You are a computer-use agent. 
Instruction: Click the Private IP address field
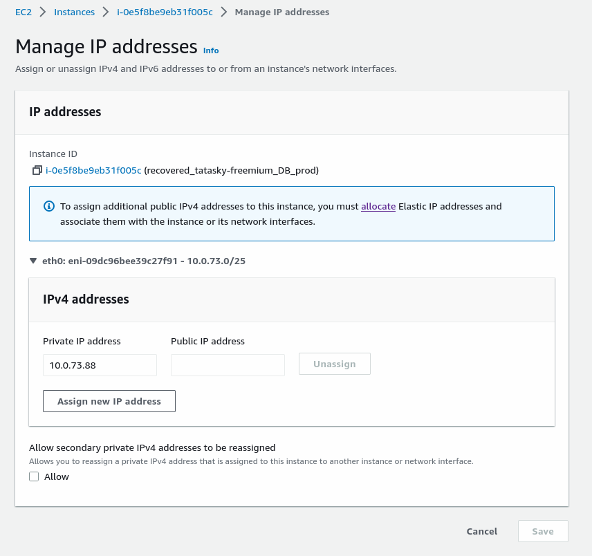click(x=100, y=365)
